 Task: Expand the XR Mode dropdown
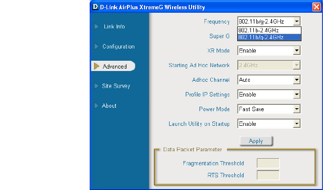(x=297, y=50)
